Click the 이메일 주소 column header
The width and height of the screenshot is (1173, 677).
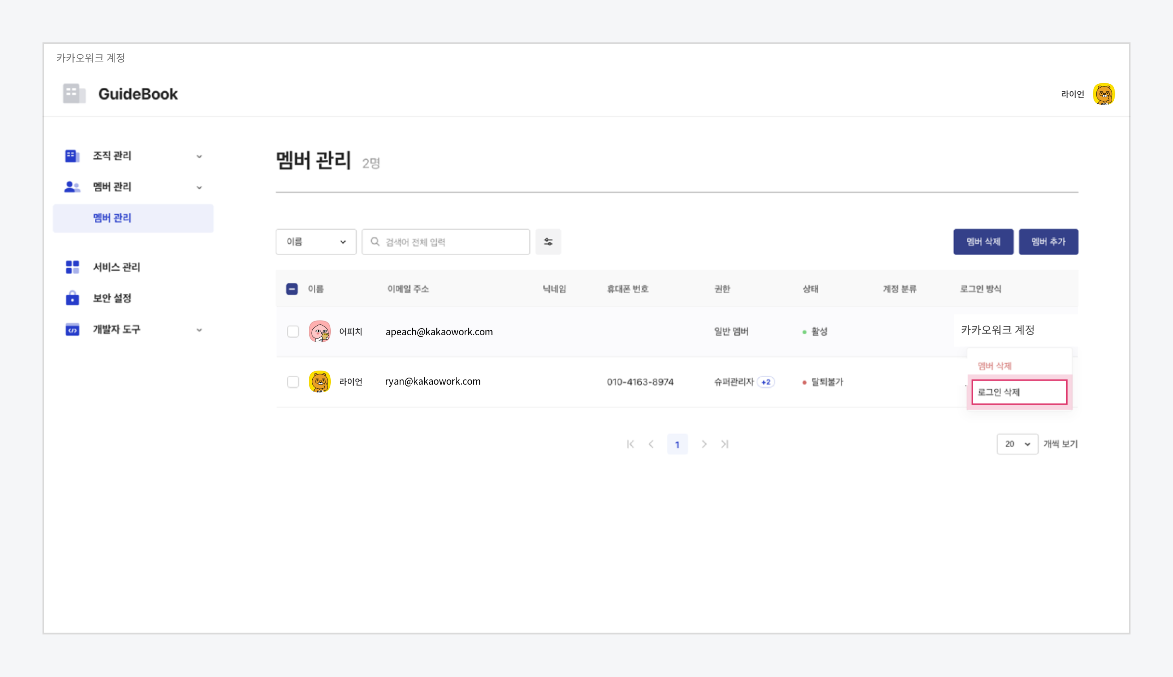(408, 289)
